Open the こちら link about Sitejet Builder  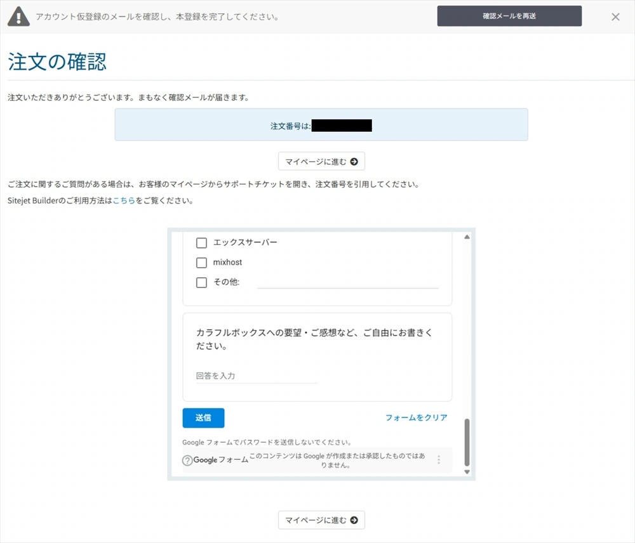[123, 200]
